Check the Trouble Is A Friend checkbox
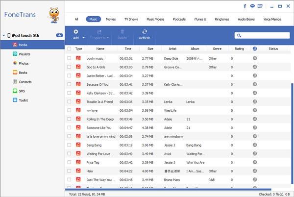This screenshot has width=294, height=197. coord(70,101)
